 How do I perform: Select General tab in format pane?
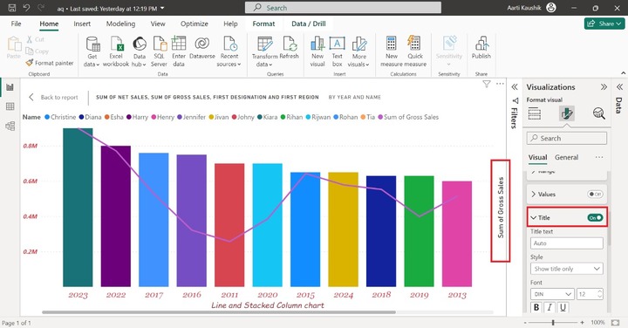(x=566, y=157)
